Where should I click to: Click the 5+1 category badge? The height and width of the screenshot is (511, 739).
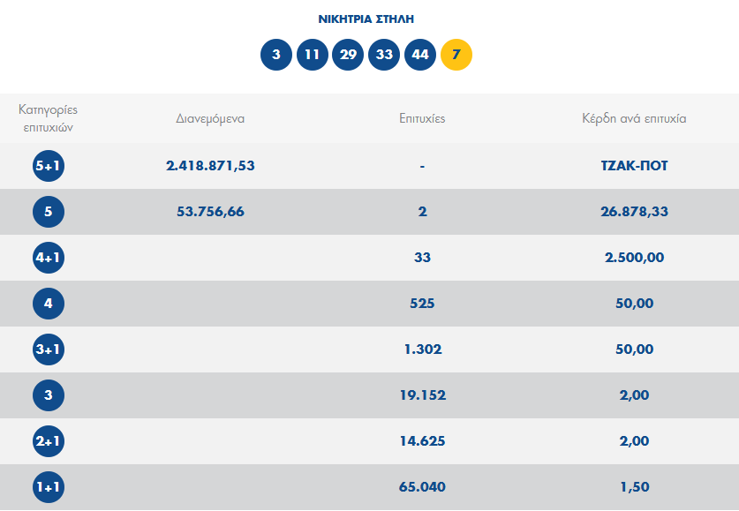[x=49, y=166]
